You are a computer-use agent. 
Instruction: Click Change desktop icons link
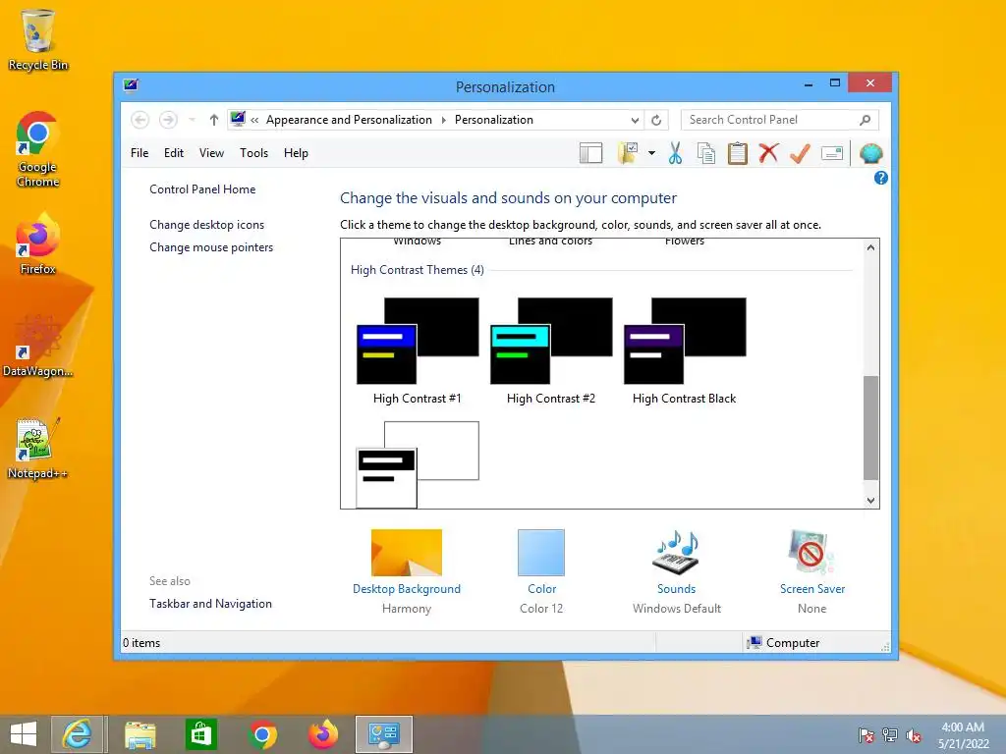(x=206, y=225)
